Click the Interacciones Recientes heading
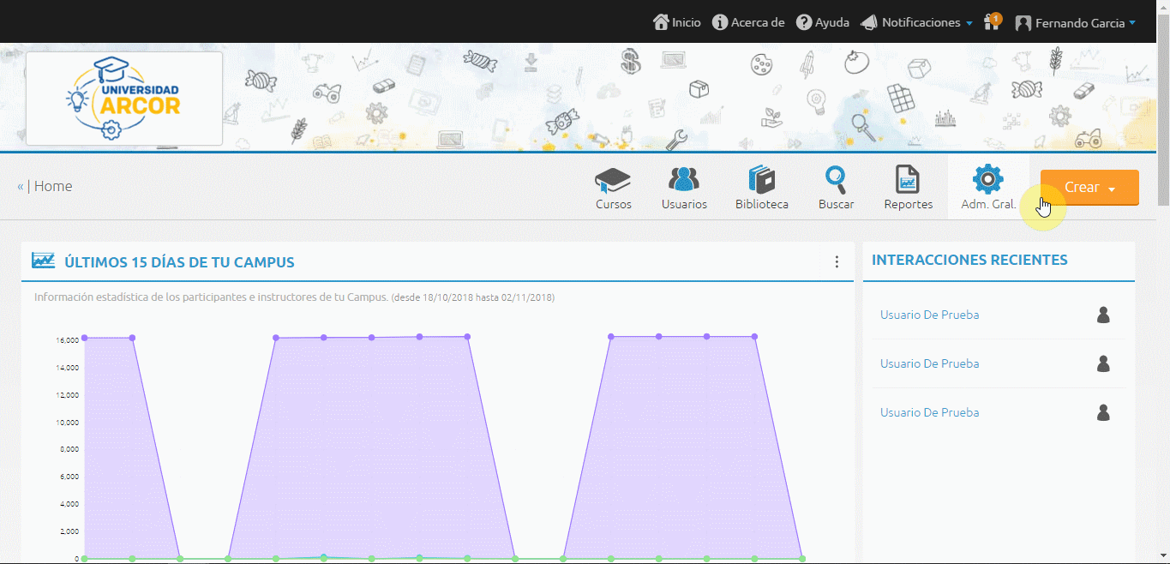This screenshot has height=564, width=1170. pyautogui.click(x=969, y=260)
